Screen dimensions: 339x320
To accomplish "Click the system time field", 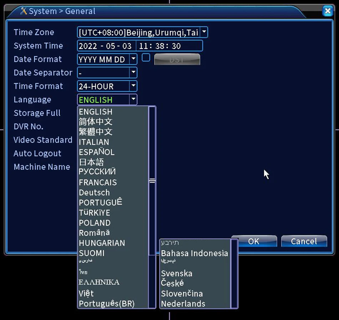I will [160, 46].
